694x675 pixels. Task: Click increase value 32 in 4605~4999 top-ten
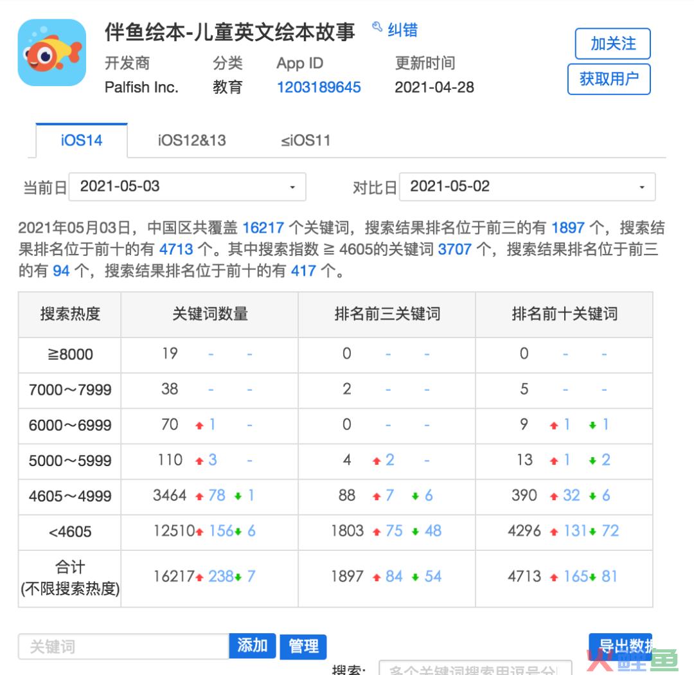tap(571, 495)
